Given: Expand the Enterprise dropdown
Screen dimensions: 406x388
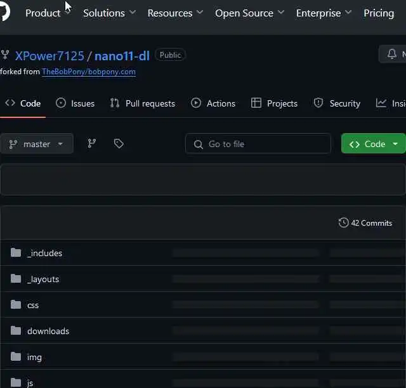Looking at the screenshot, I should click(x=324, y=13).
